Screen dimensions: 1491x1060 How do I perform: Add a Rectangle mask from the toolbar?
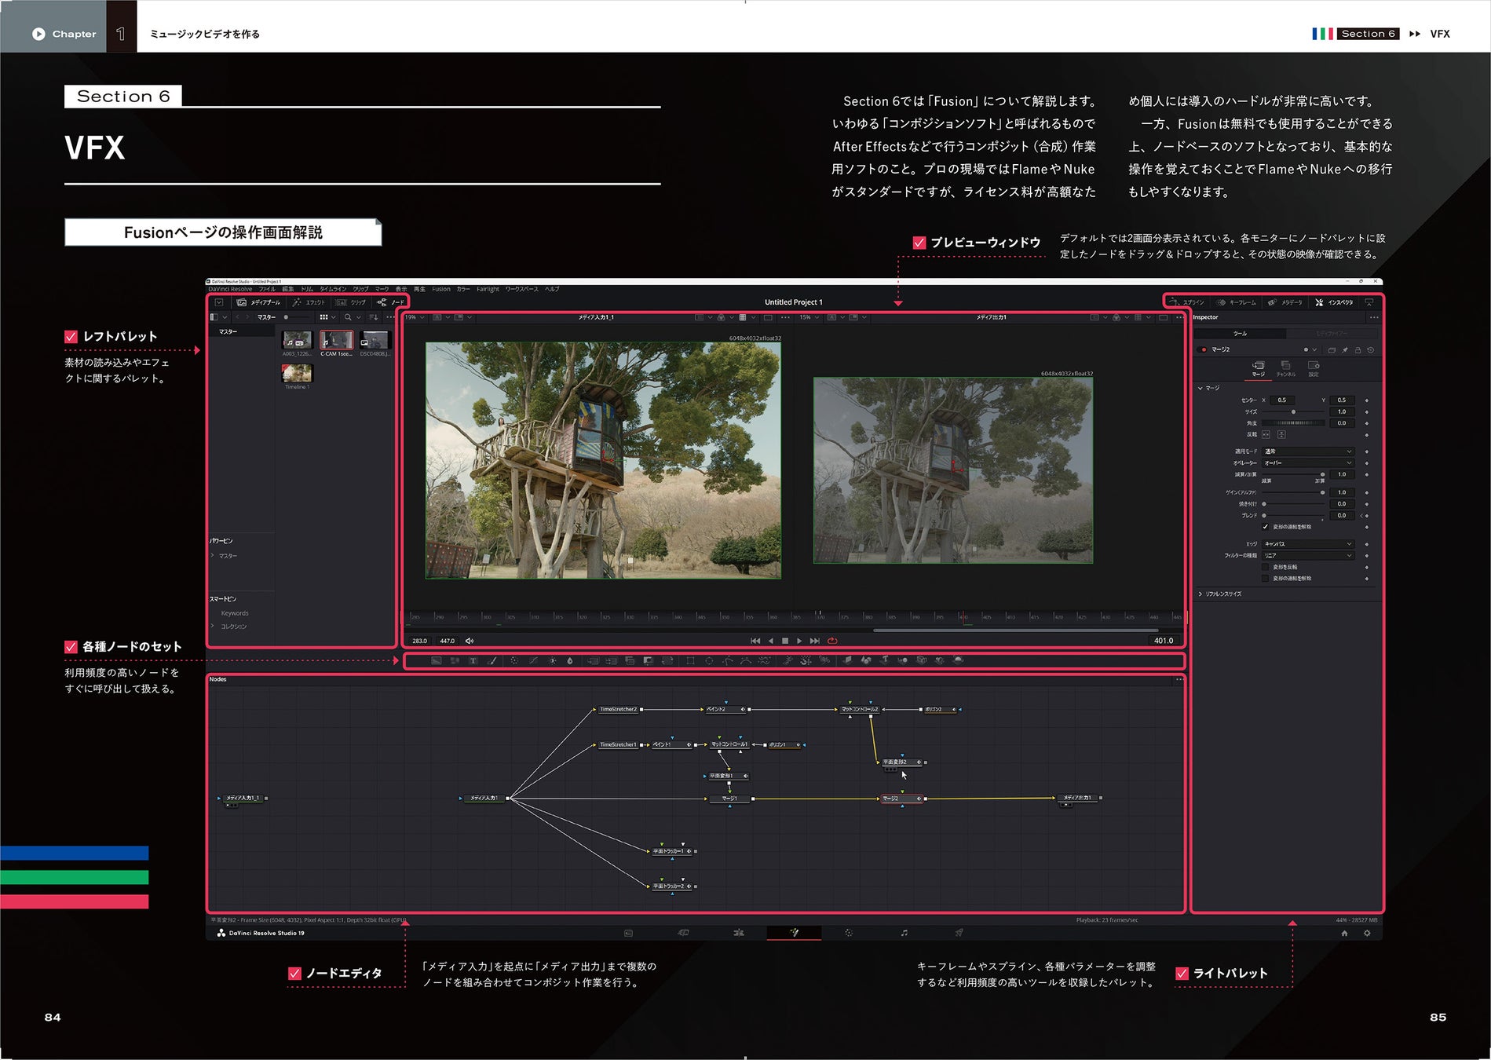pyautogui.click(x=690, y=660)
